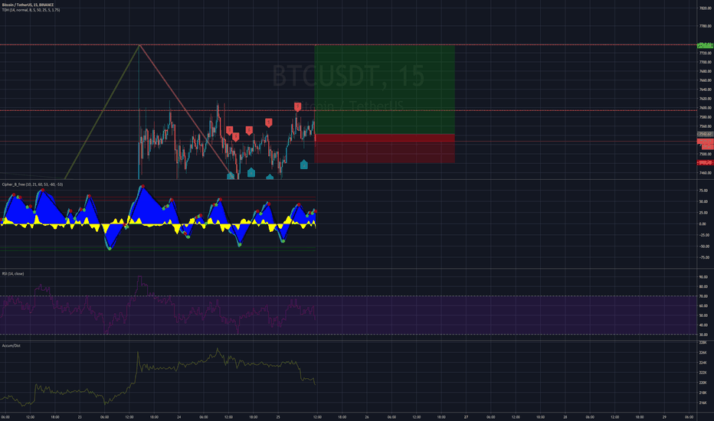714x421 pixels.
Task: Click the 7700.00 price axis label
Action: pyautogui.click(x=706, y=62)
